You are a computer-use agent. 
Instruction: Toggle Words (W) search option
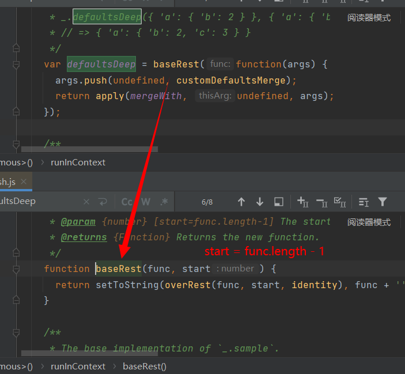(146, 202)
